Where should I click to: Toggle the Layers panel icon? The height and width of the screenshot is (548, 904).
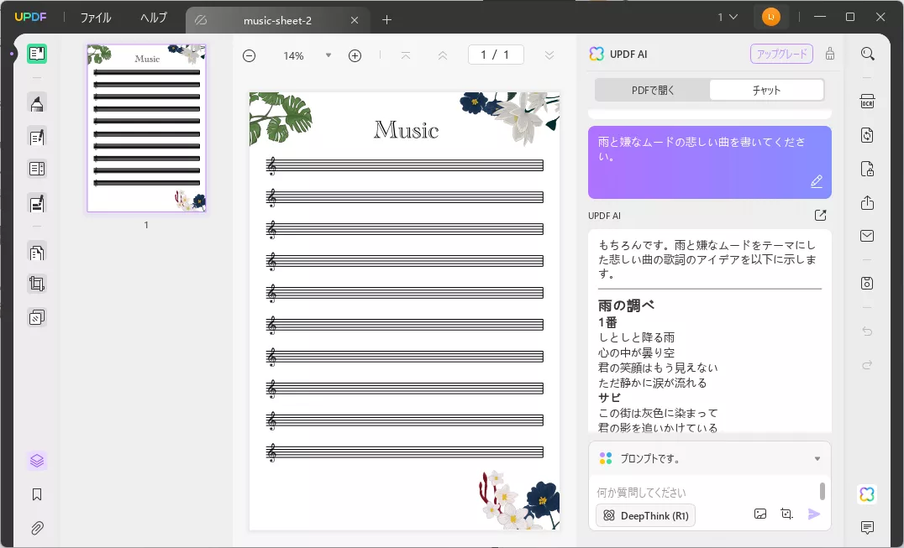tap(37, 461)
